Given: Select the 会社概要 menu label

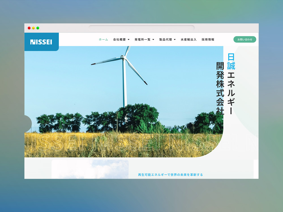Looking at the screenshot, I should pyautogui.click(x=119, y=40).
